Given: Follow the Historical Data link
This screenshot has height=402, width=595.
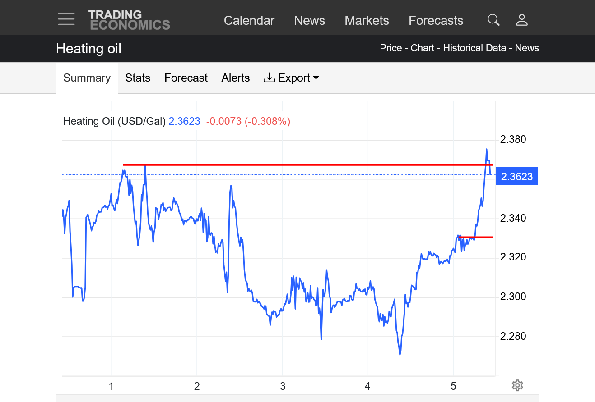Looking at the screenshot, I should tap(474, 48).
